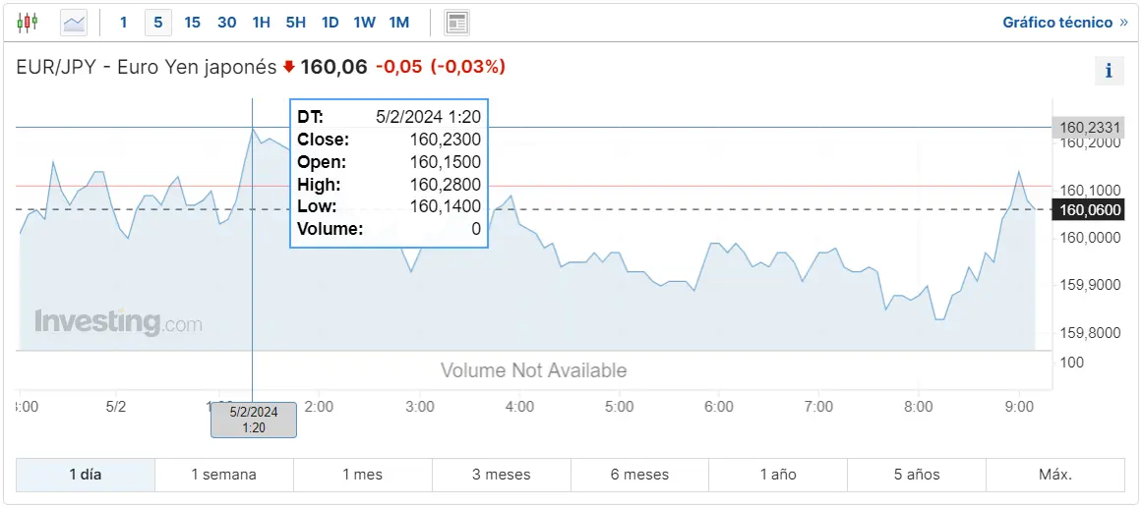
Task: Switch interval to 30 minutes
Action: coord(226,23)
